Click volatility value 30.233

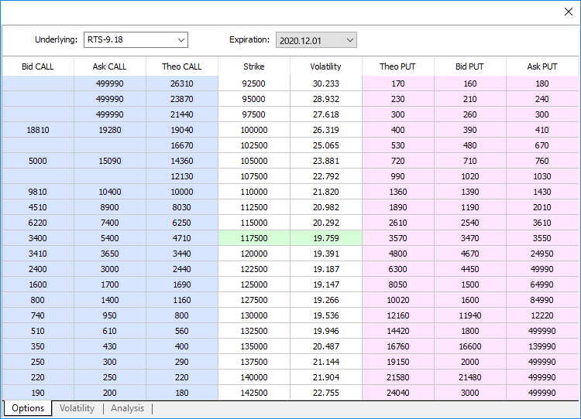325,83
